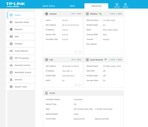Click the Internet panel globe icon
This screenshot has height=127, width=148.
tap(47, 14)
